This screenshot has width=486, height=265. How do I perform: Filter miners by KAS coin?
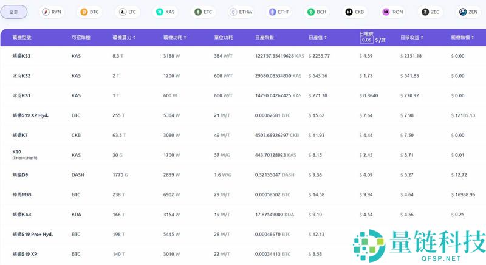(x=165, y=12)
